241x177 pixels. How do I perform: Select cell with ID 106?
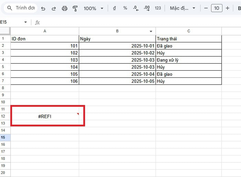tap(45, 81)
